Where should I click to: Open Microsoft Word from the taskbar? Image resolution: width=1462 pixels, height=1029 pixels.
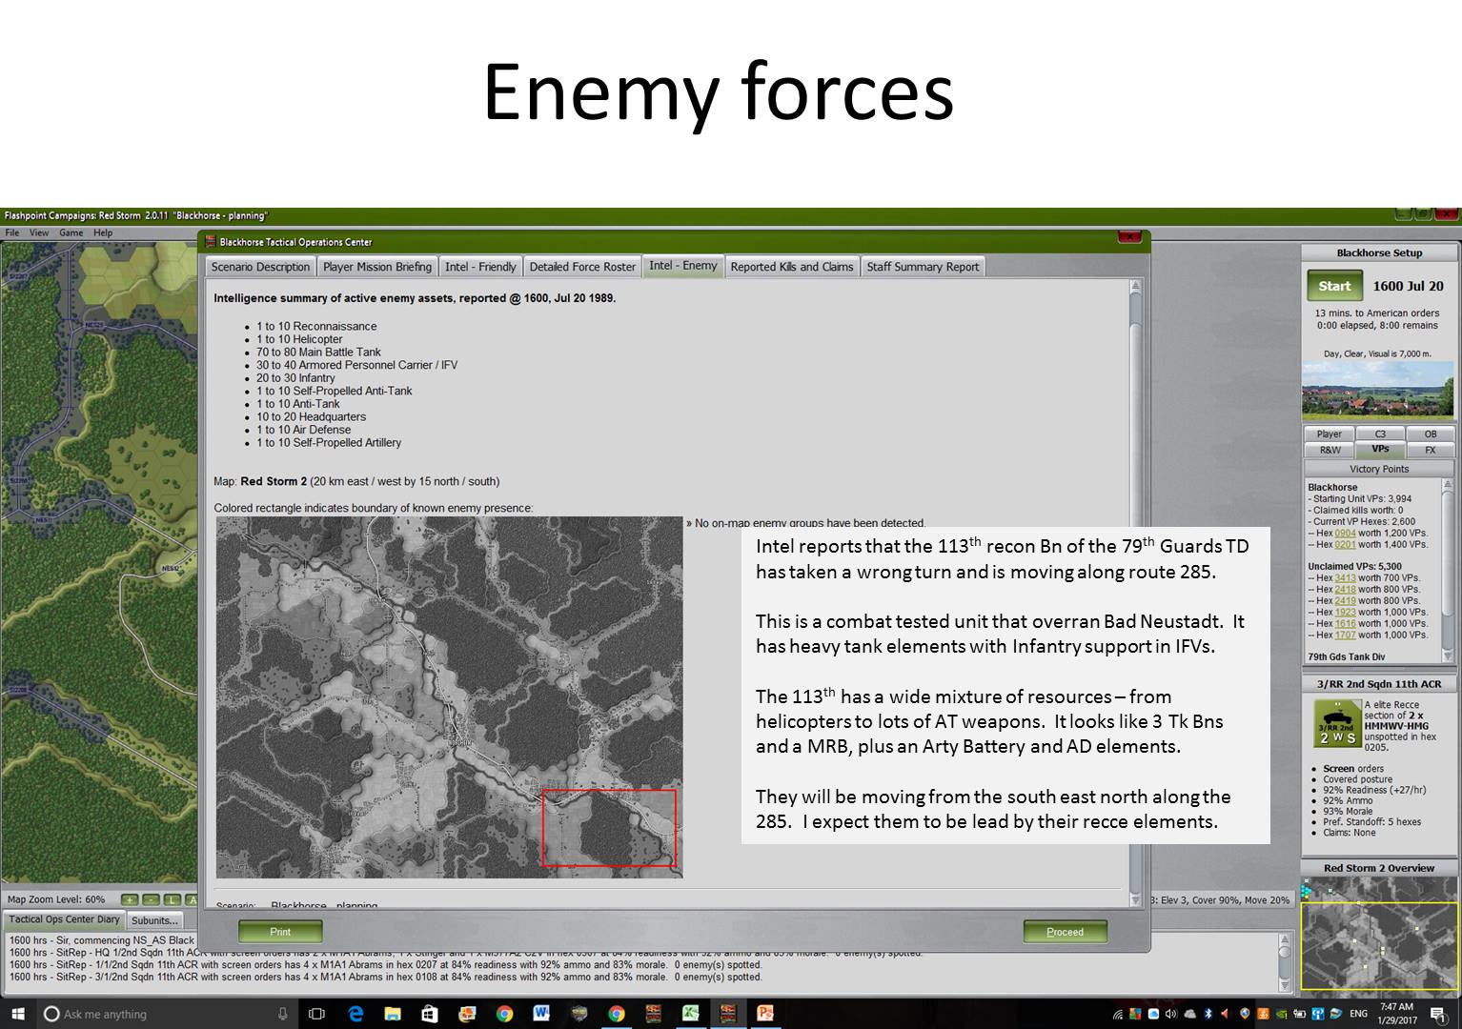[x=541, y=1014]
